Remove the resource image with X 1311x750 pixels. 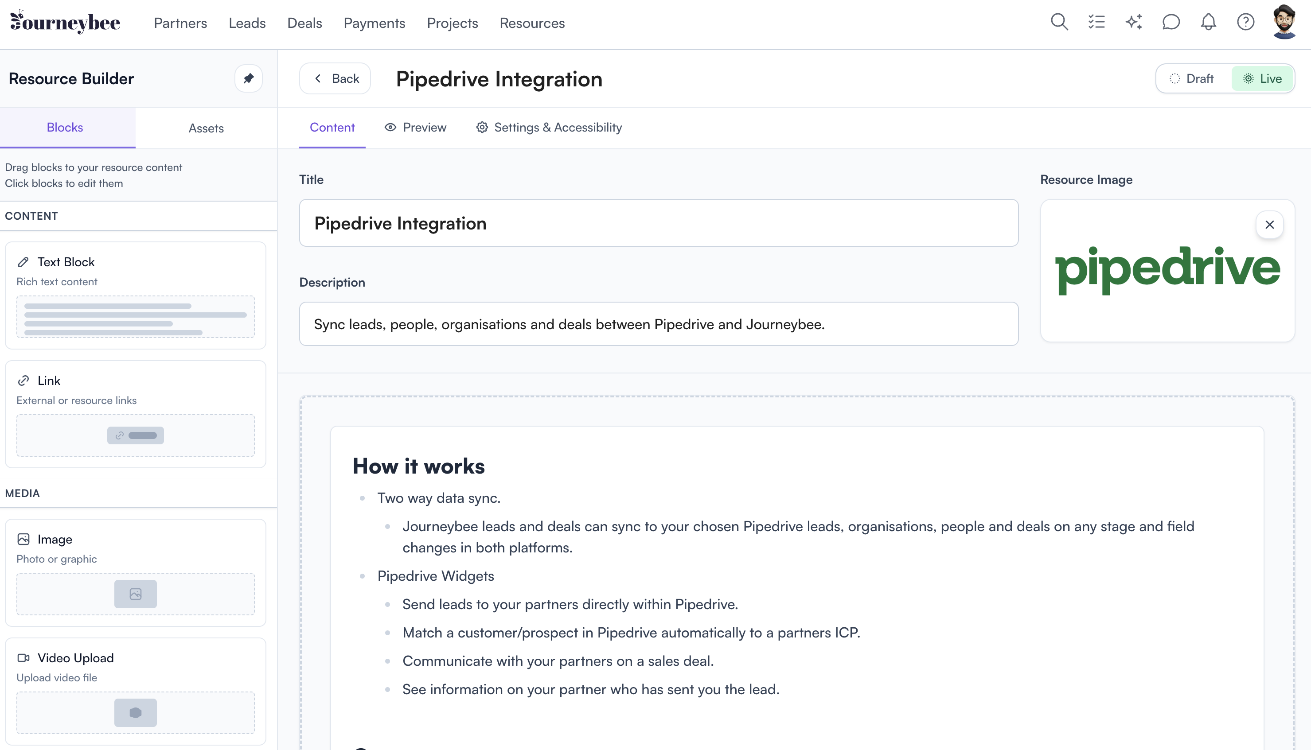(1269, 225)
